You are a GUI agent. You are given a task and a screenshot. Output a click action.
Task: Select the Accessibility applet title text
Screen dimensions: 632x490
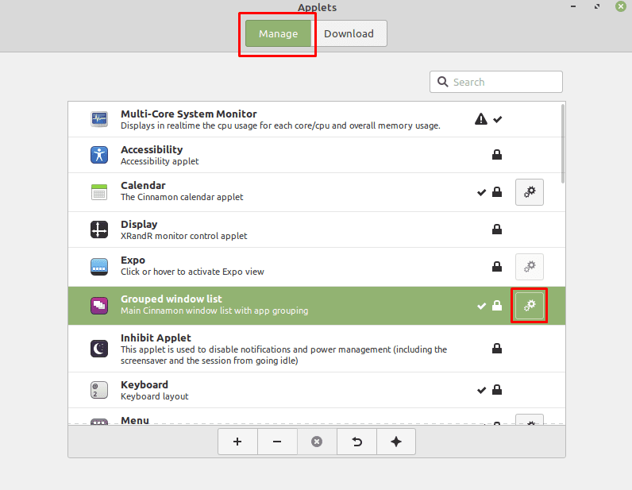152,149
